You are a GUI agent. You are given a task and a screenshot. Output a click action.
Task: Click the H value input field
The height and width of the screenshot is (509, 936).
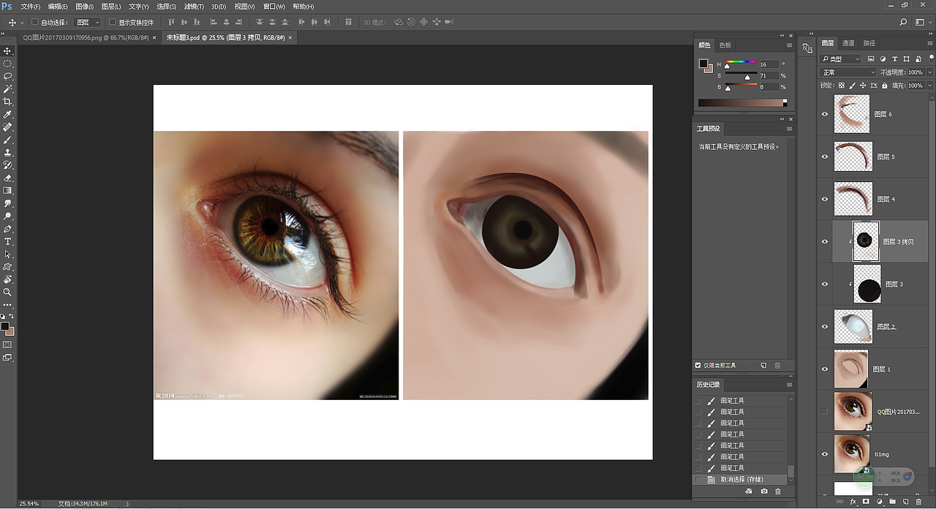(769, 64)
